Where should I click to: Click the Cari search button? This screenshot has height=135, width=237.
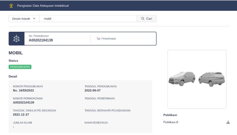(147, 19)
